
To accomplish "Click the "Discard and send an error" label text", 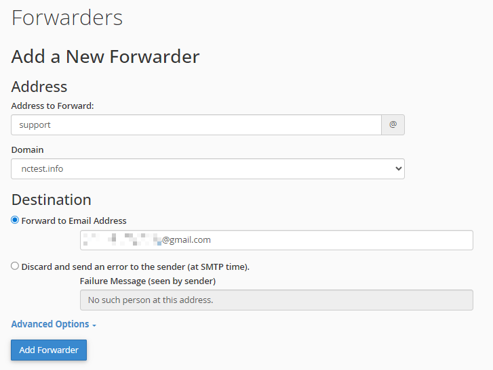I will click(136, 267).
